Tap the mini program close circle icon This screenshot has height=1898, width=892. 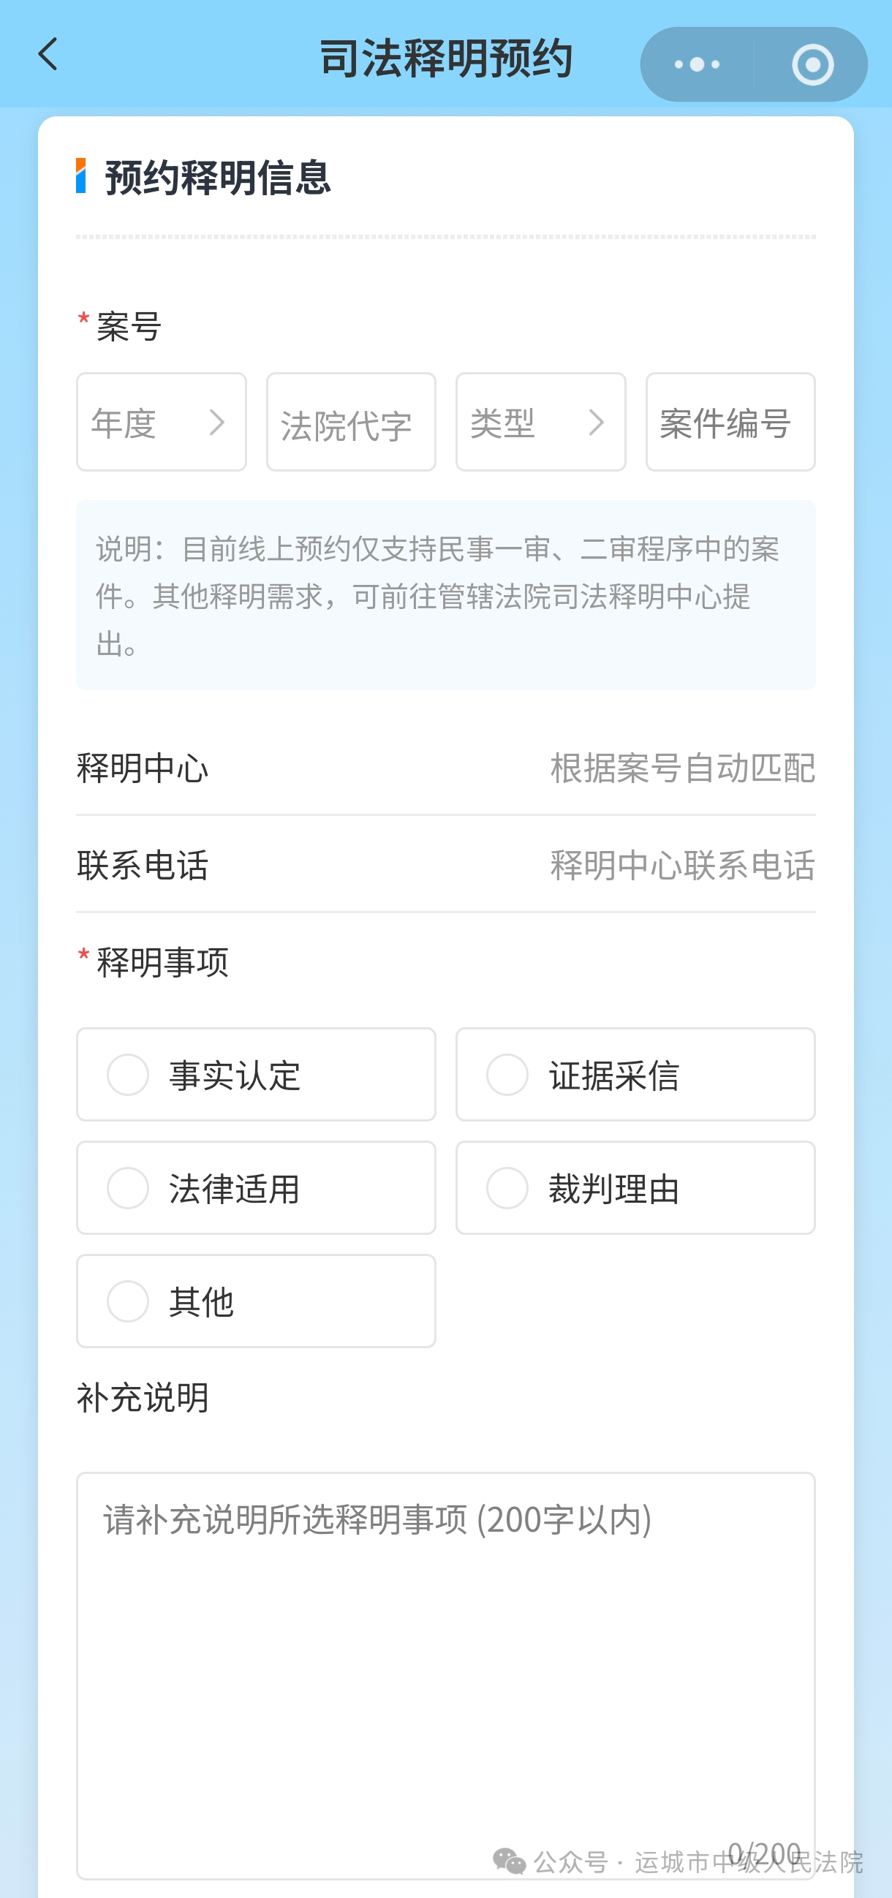pyautogui.click(x=812, y=65)
